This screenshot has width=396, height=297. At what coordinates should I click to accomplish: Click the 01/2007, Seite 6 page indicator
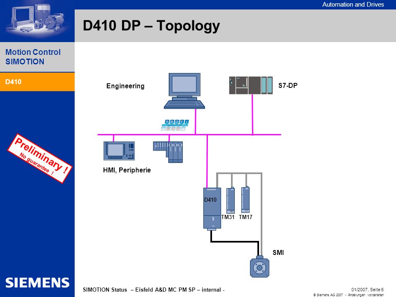coord(368,290)
